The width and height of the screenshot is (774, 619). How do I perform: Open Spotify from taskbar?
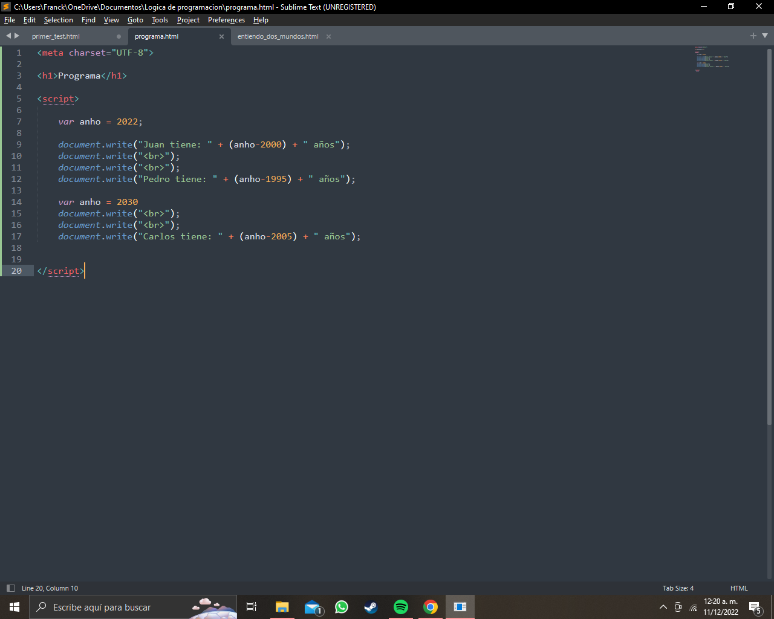coord(401,607)
